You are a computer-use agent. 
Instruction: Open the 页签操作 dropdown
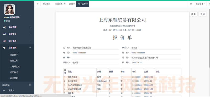point(200,4)
